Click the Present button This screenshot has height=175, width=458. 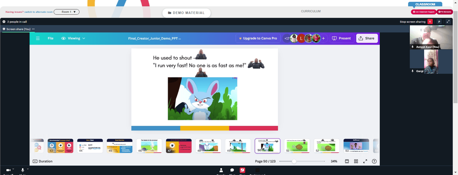coord(342,38)
